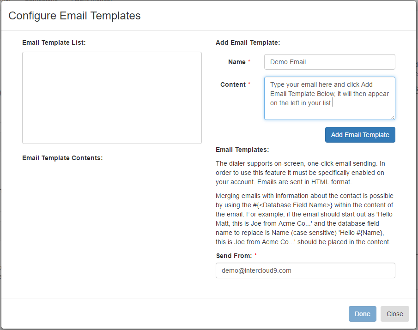Image resolution: width=418 pixels, height=330 pixels.
Task: Click the Email Templates: help heading
Action: [242, 150]
